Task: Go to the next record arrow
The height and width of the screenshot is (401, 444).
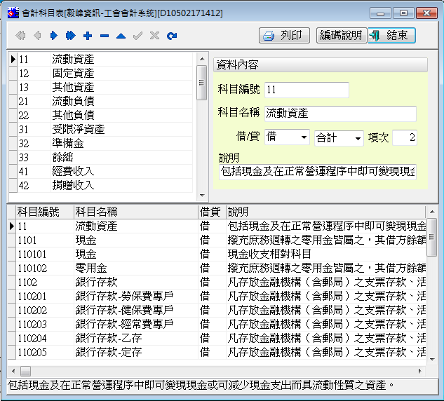Action: click(53, 35)
